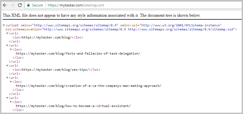Collapse the url node containing seo-tips

click(7, 66)
